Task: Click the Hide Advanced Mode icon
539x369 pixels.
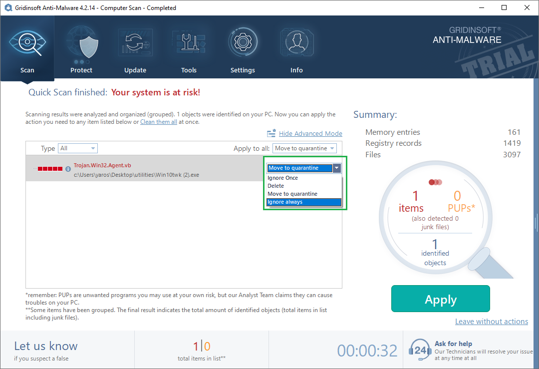Action: pos(271,133)
